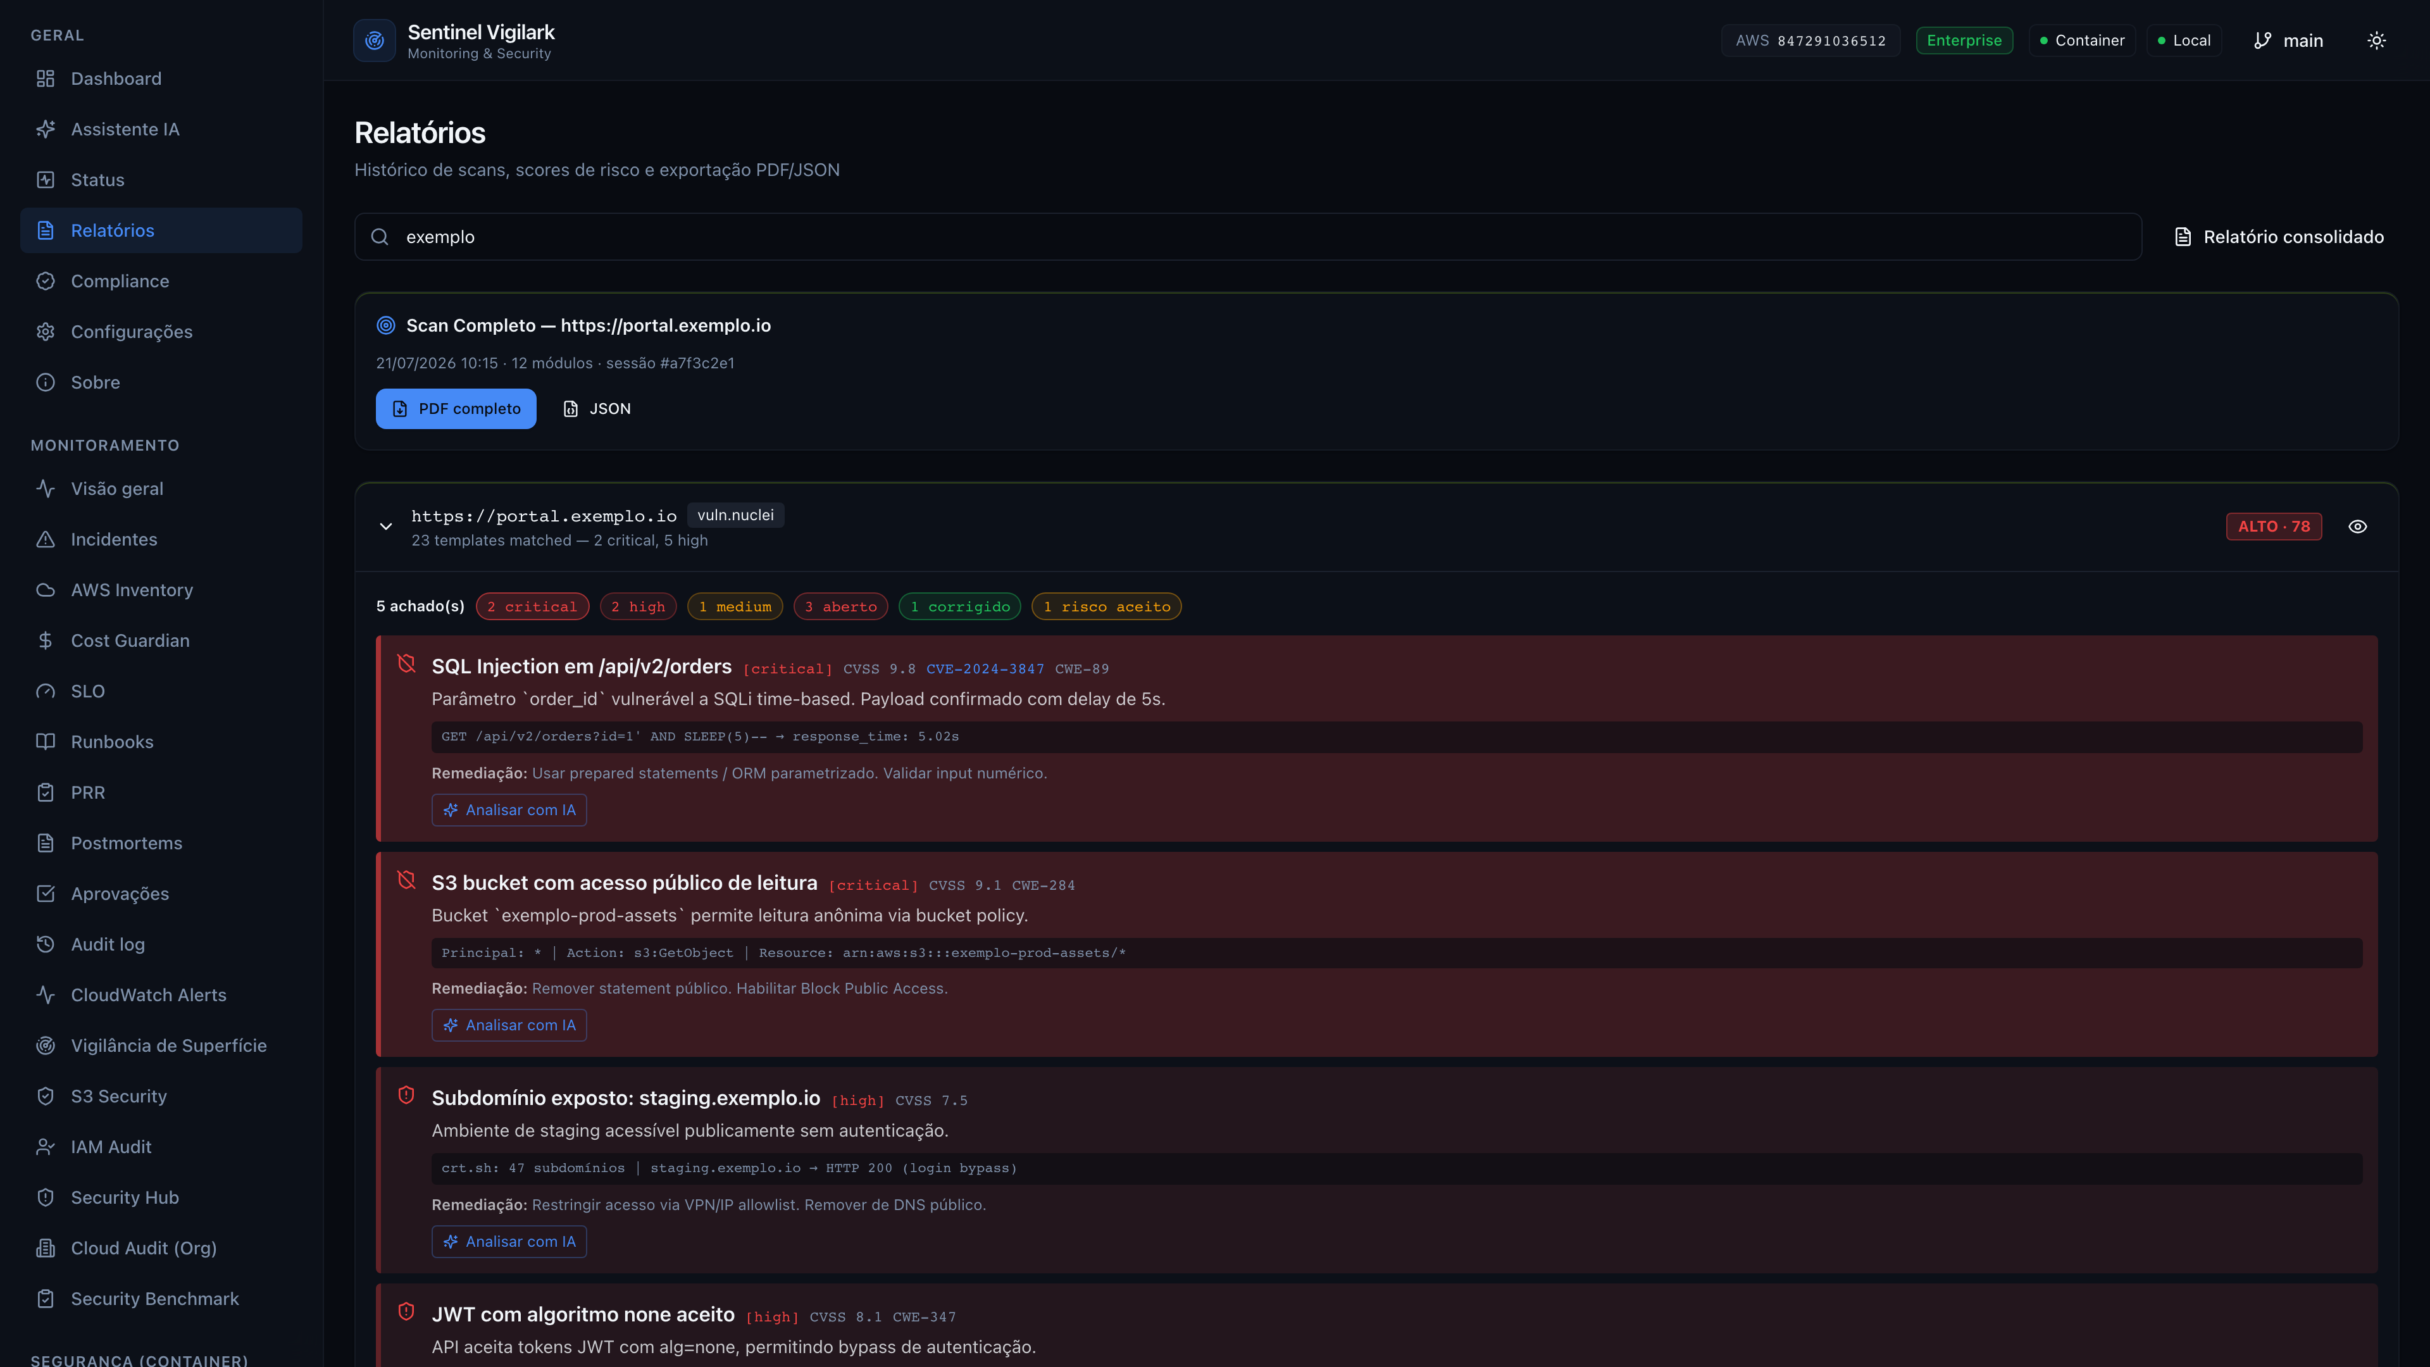Go to Compliance in the sidebar

tap(161, 281)
